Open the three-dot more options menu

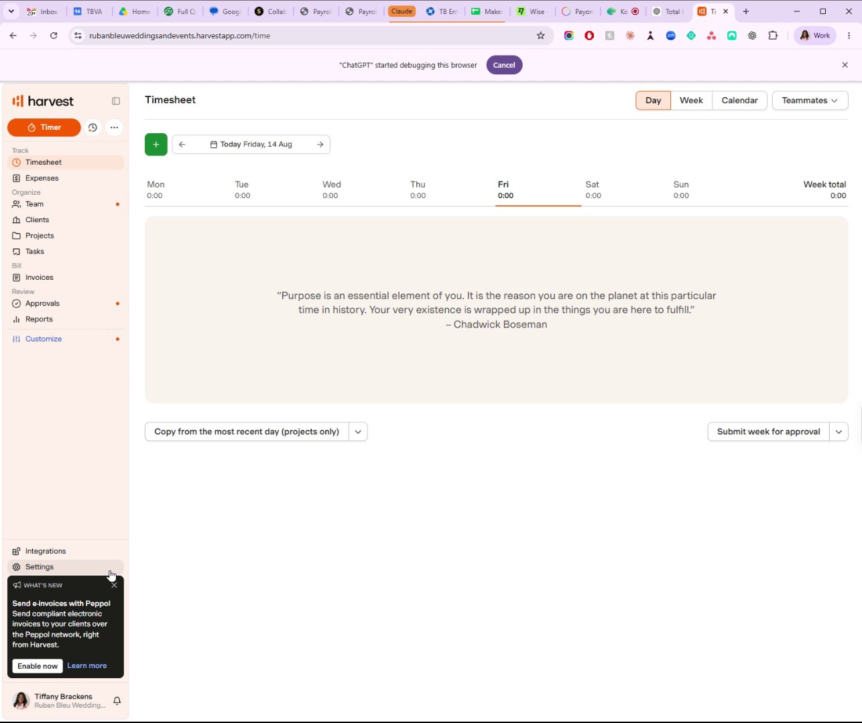tap(114, 127)
